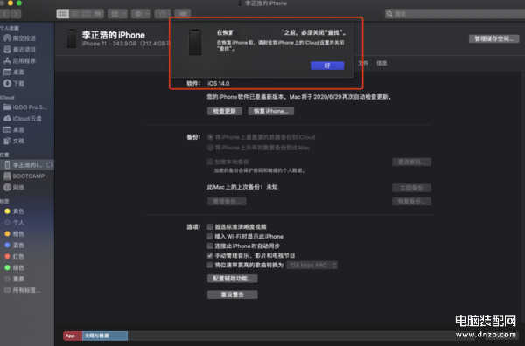This screenshot has height=346, width=525.
Task: Select the red 红色 tag in the sidebar
Action: pos(14,256)
